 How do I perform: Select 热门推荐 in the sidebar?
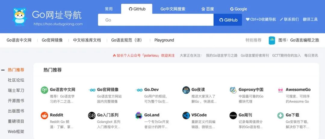16,70
